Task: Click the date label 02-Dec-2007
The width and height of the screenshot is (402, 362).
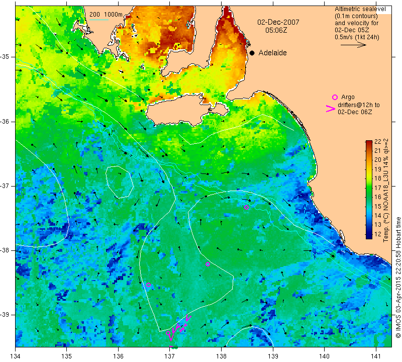Action: (x=278, y=22)
